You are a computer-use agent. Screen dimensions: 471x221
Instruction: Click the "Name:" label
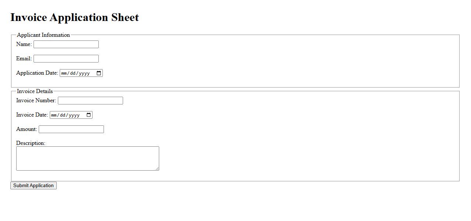coord(24,44)
